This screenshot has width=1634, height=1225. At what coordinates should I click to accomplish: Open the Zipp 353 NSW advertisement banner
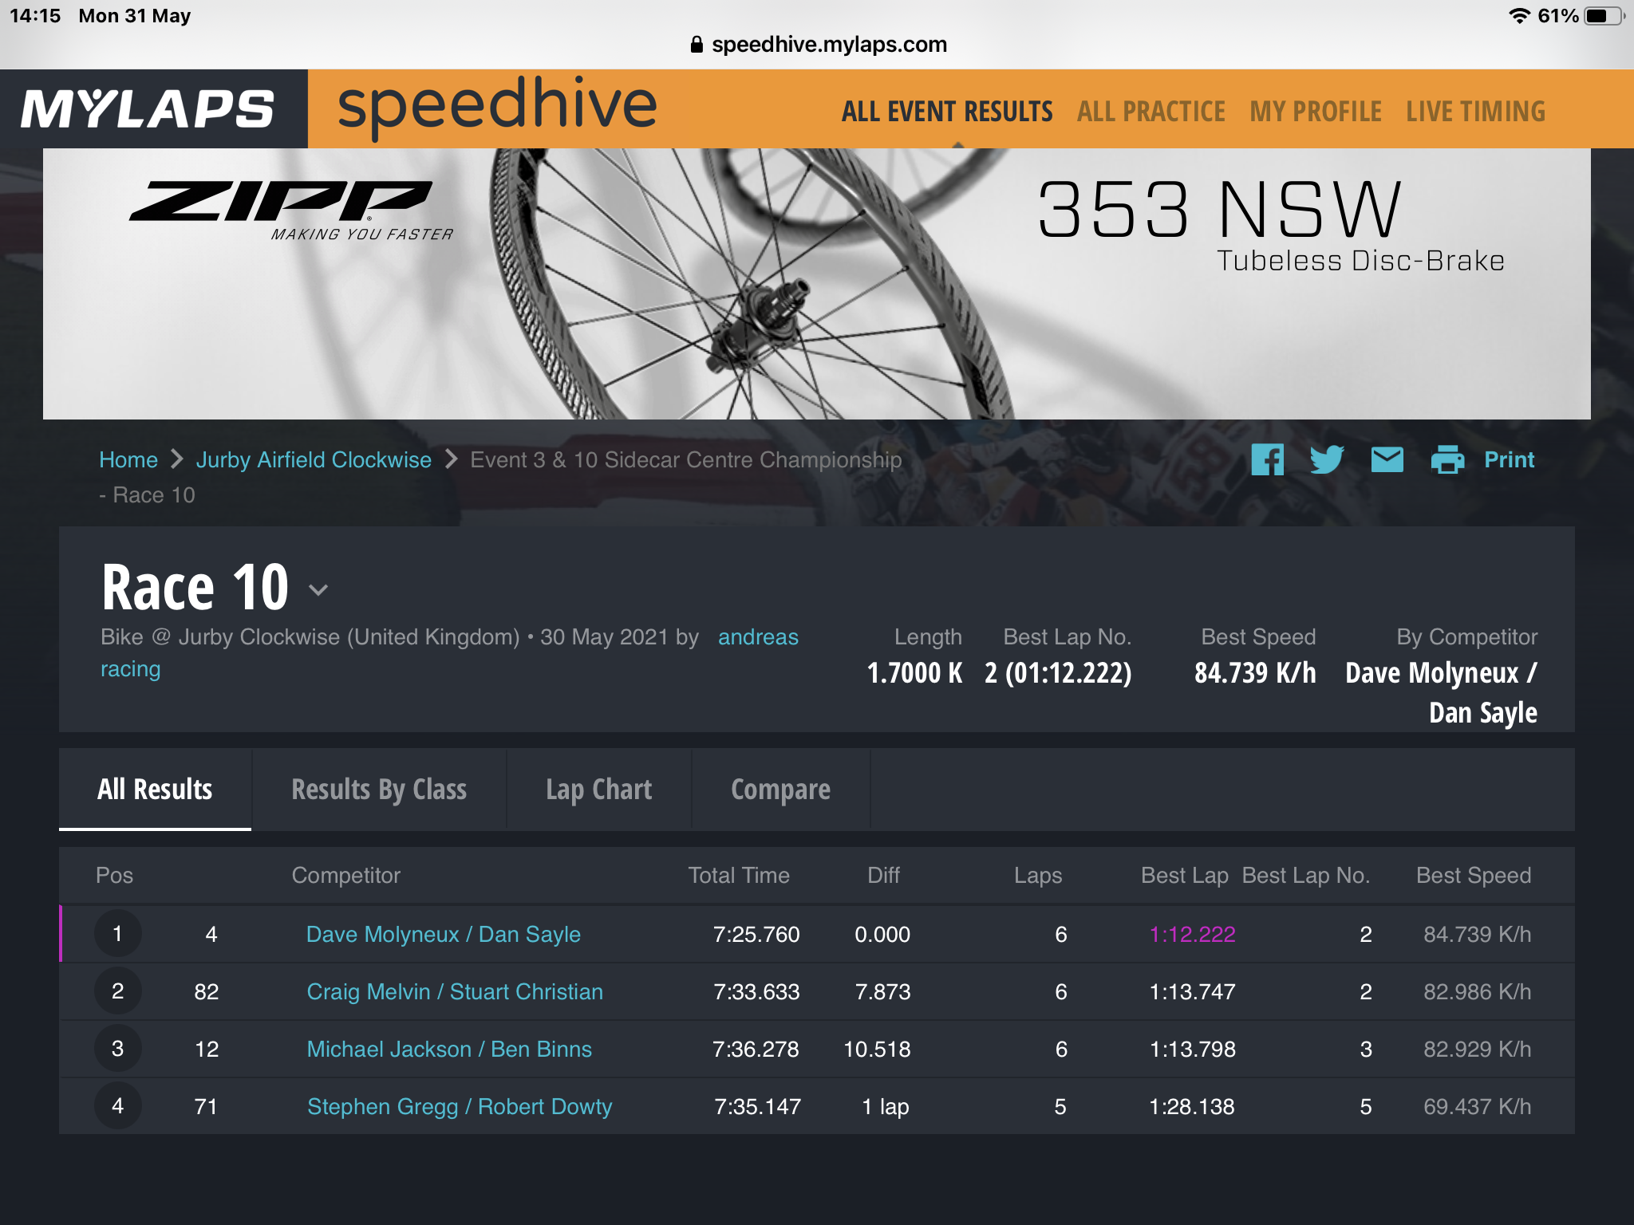coord(816,283)
